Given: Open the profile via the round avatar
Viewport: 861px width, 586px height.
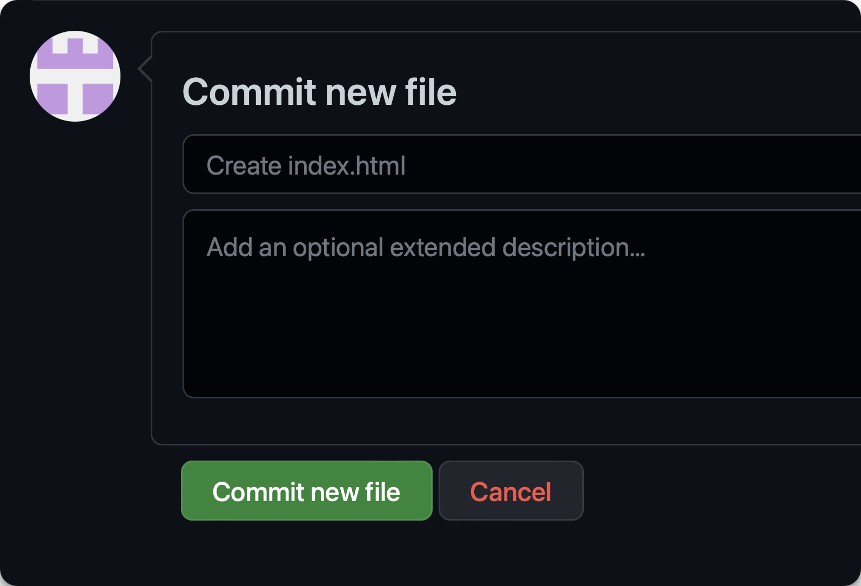Looking at the screenshot, I should 75,76.
